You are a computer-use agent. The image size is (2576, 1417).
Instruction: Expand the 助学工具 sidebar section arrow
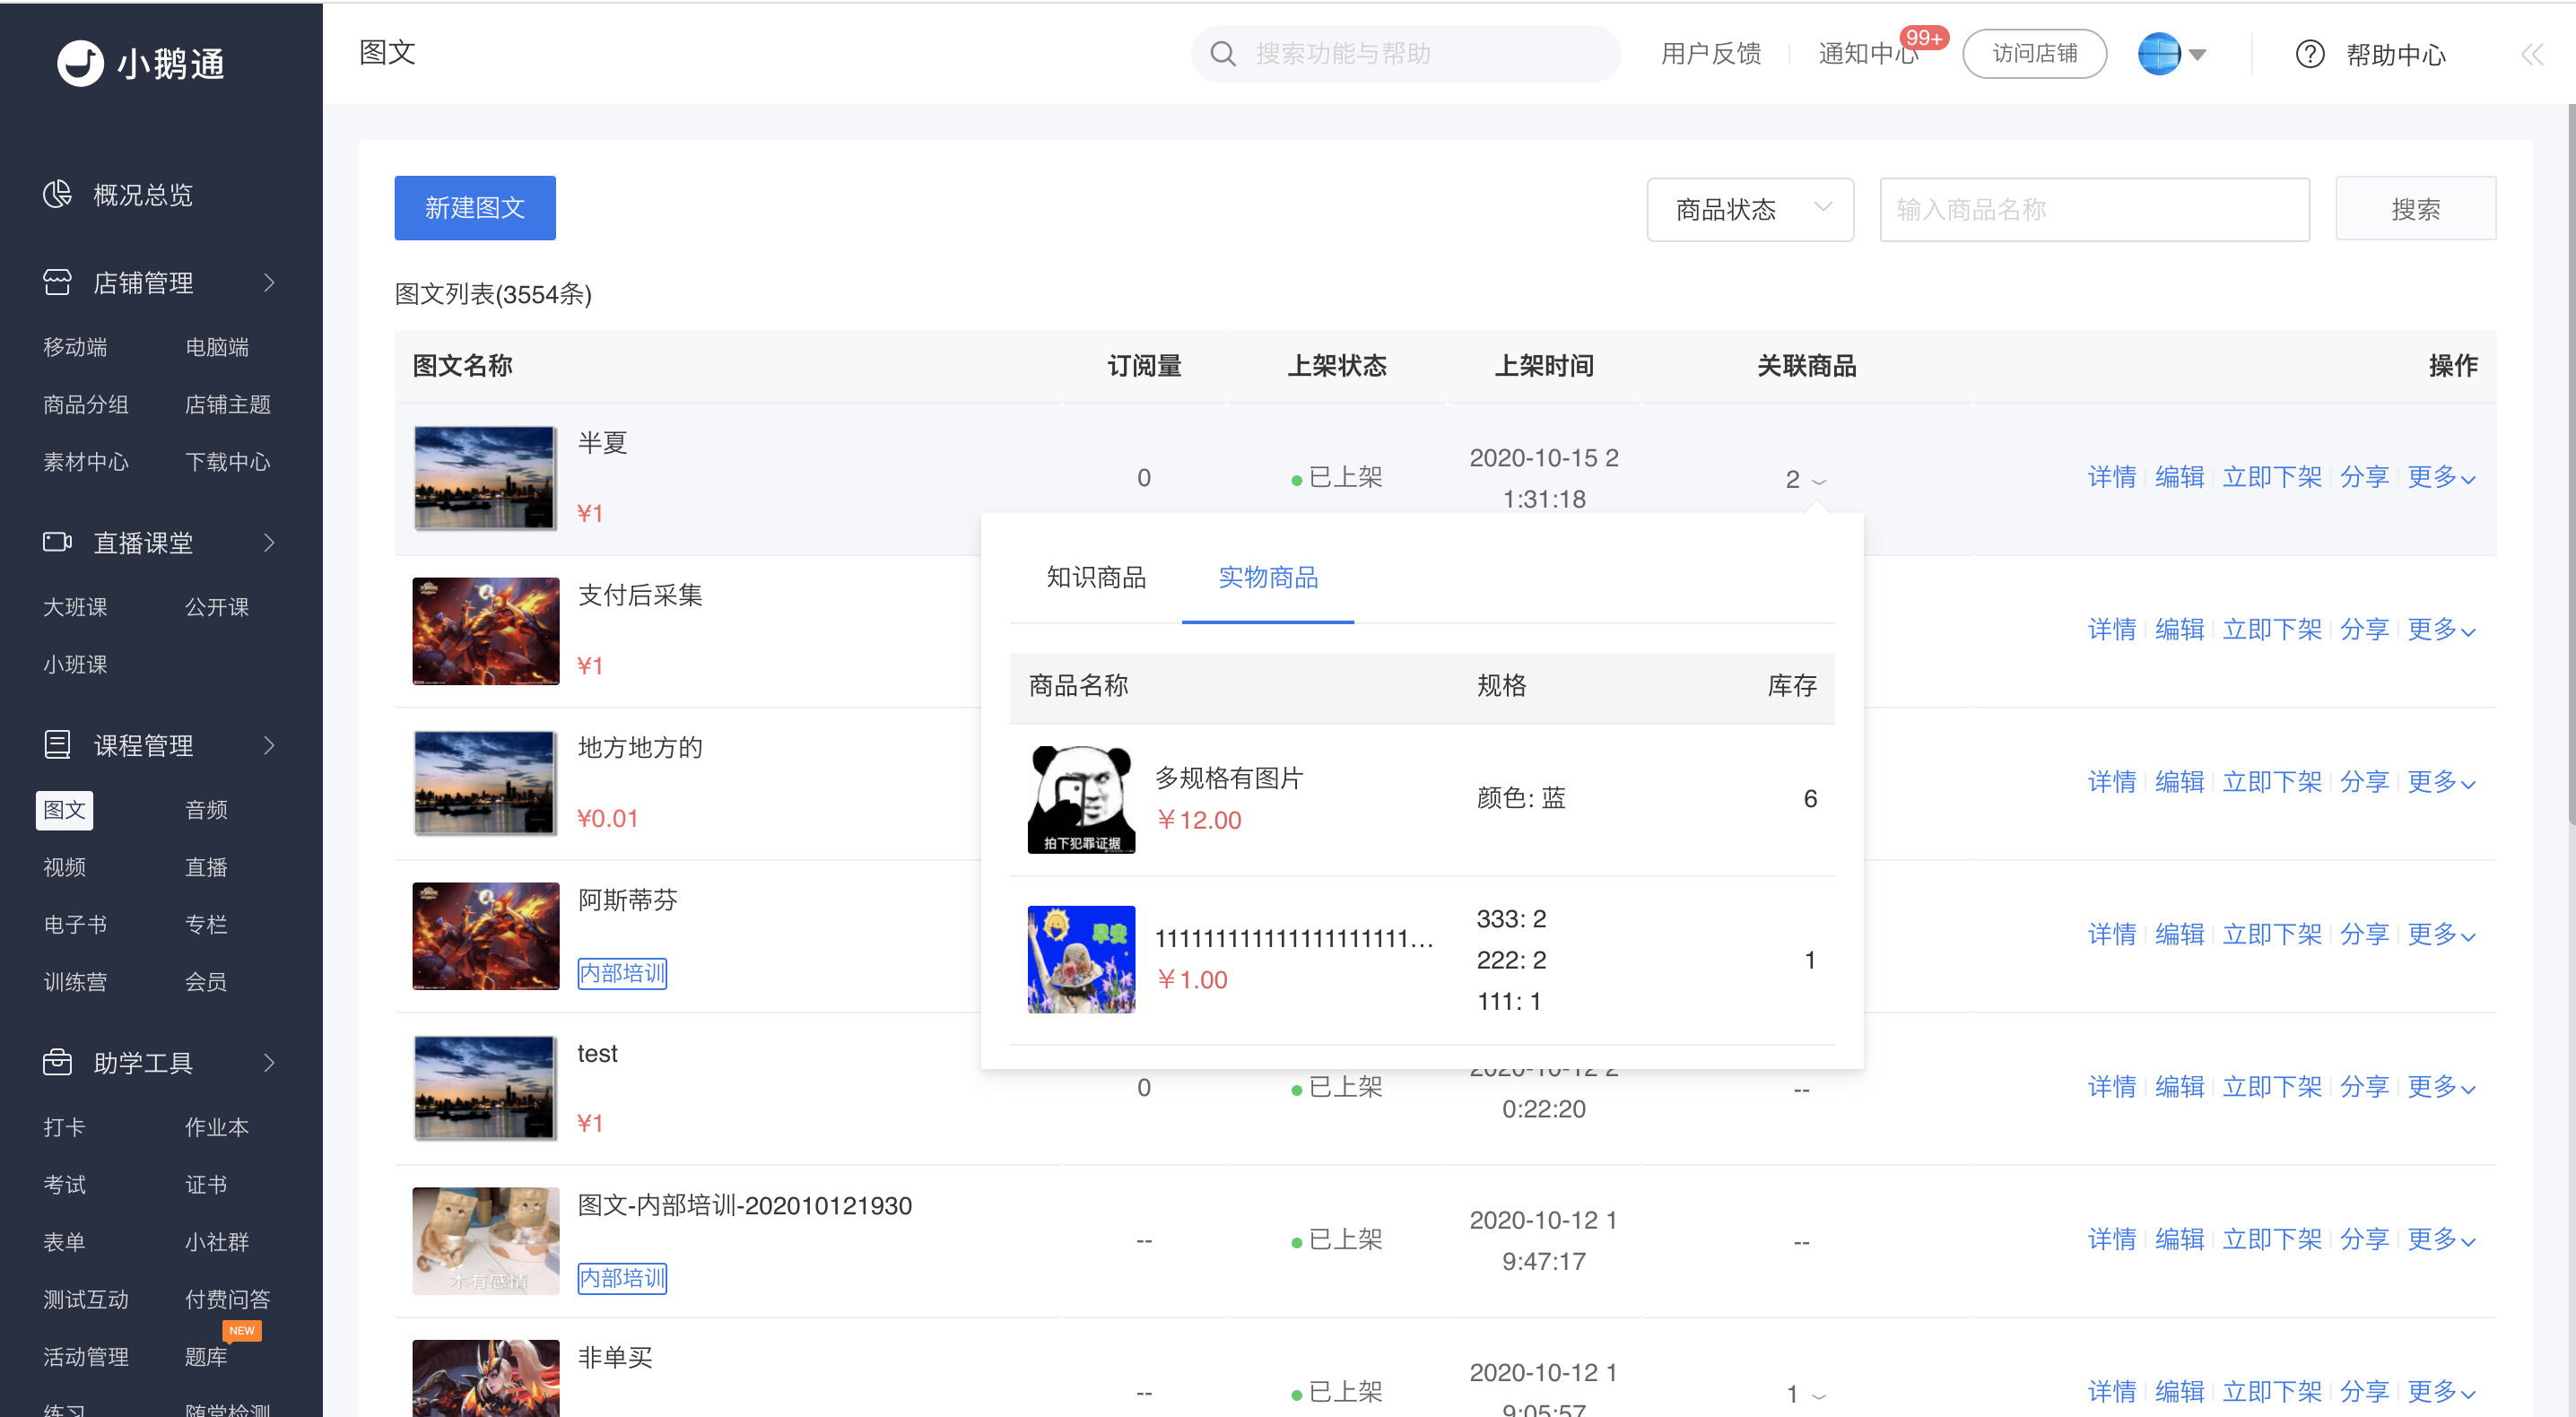pos(269,1062)
